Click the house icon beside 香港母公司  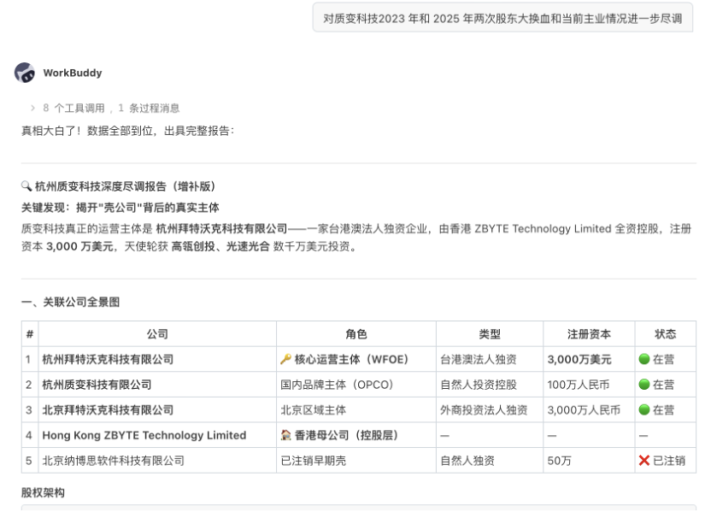pos(285,435)
